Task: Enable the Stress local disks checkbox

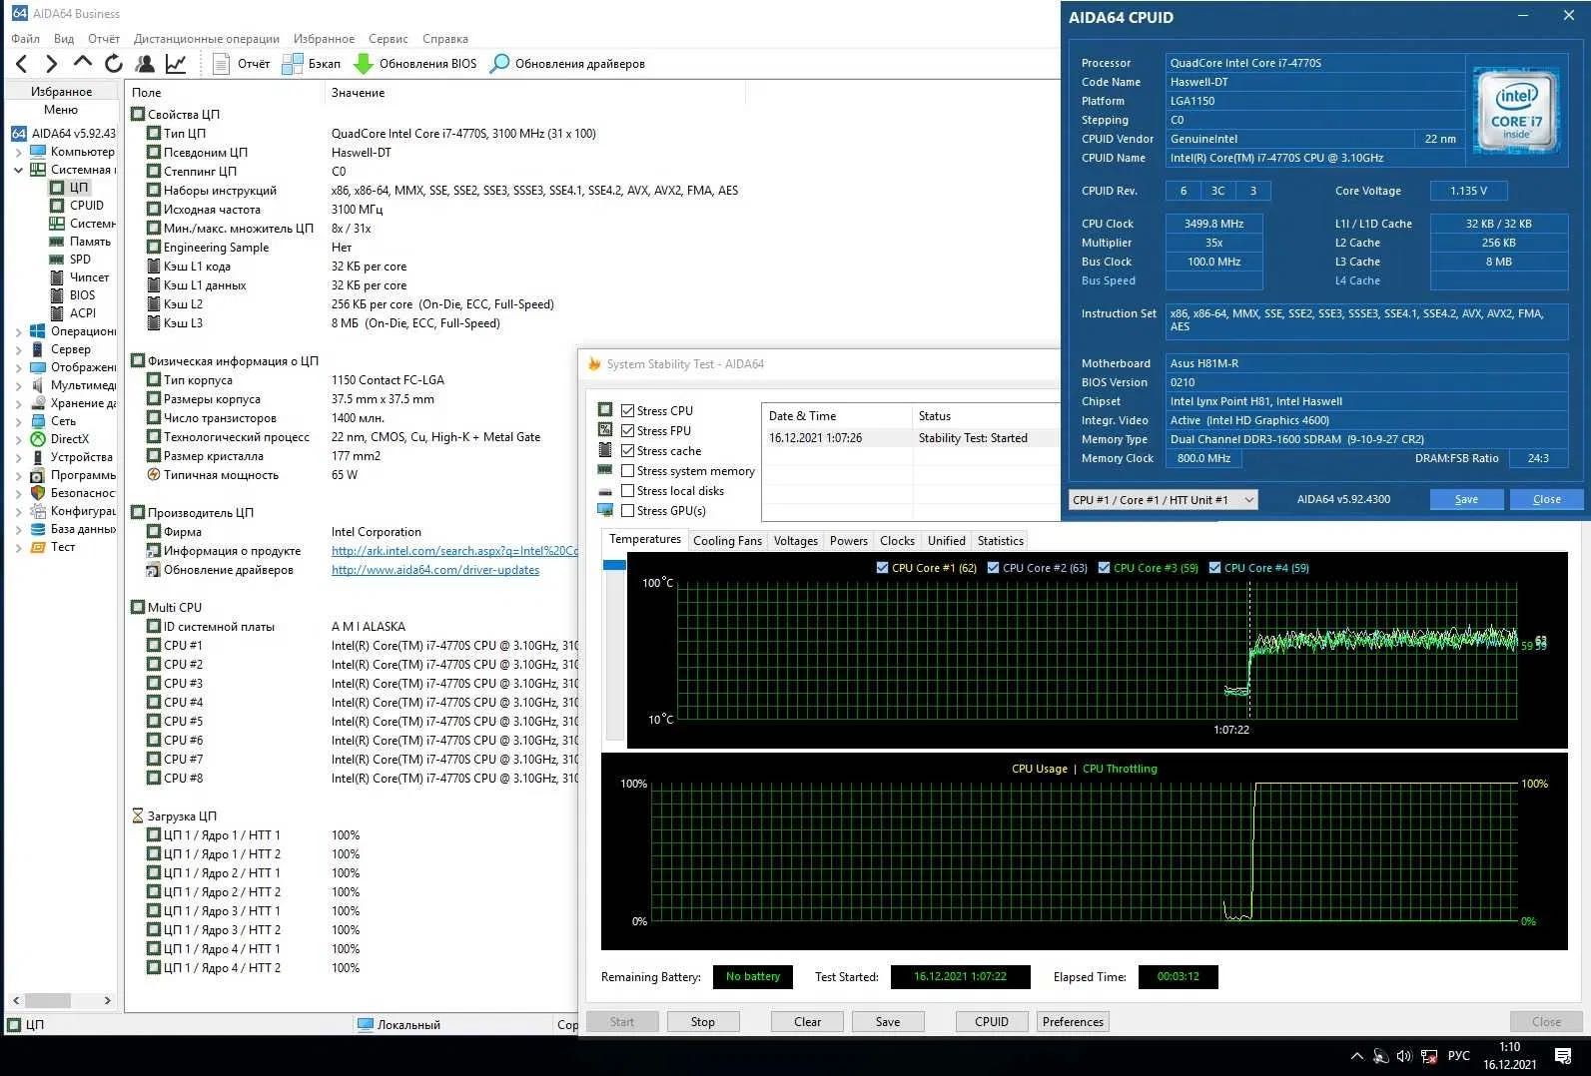Action: [x=628, y=490]
